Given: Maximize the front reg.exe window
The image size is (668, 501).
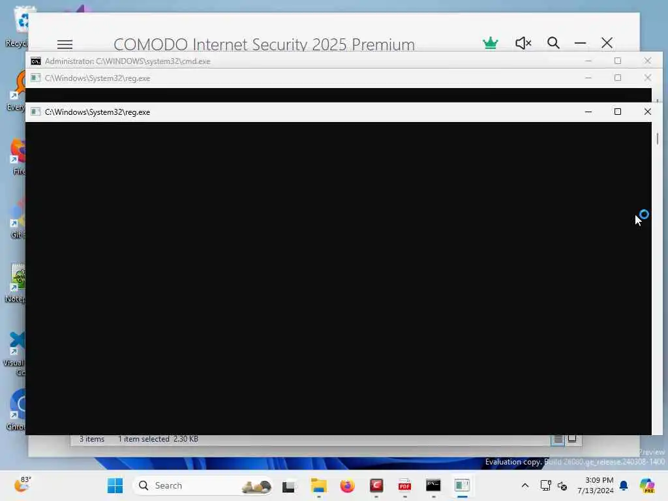Looking at the screenshot, I should 618,112.
